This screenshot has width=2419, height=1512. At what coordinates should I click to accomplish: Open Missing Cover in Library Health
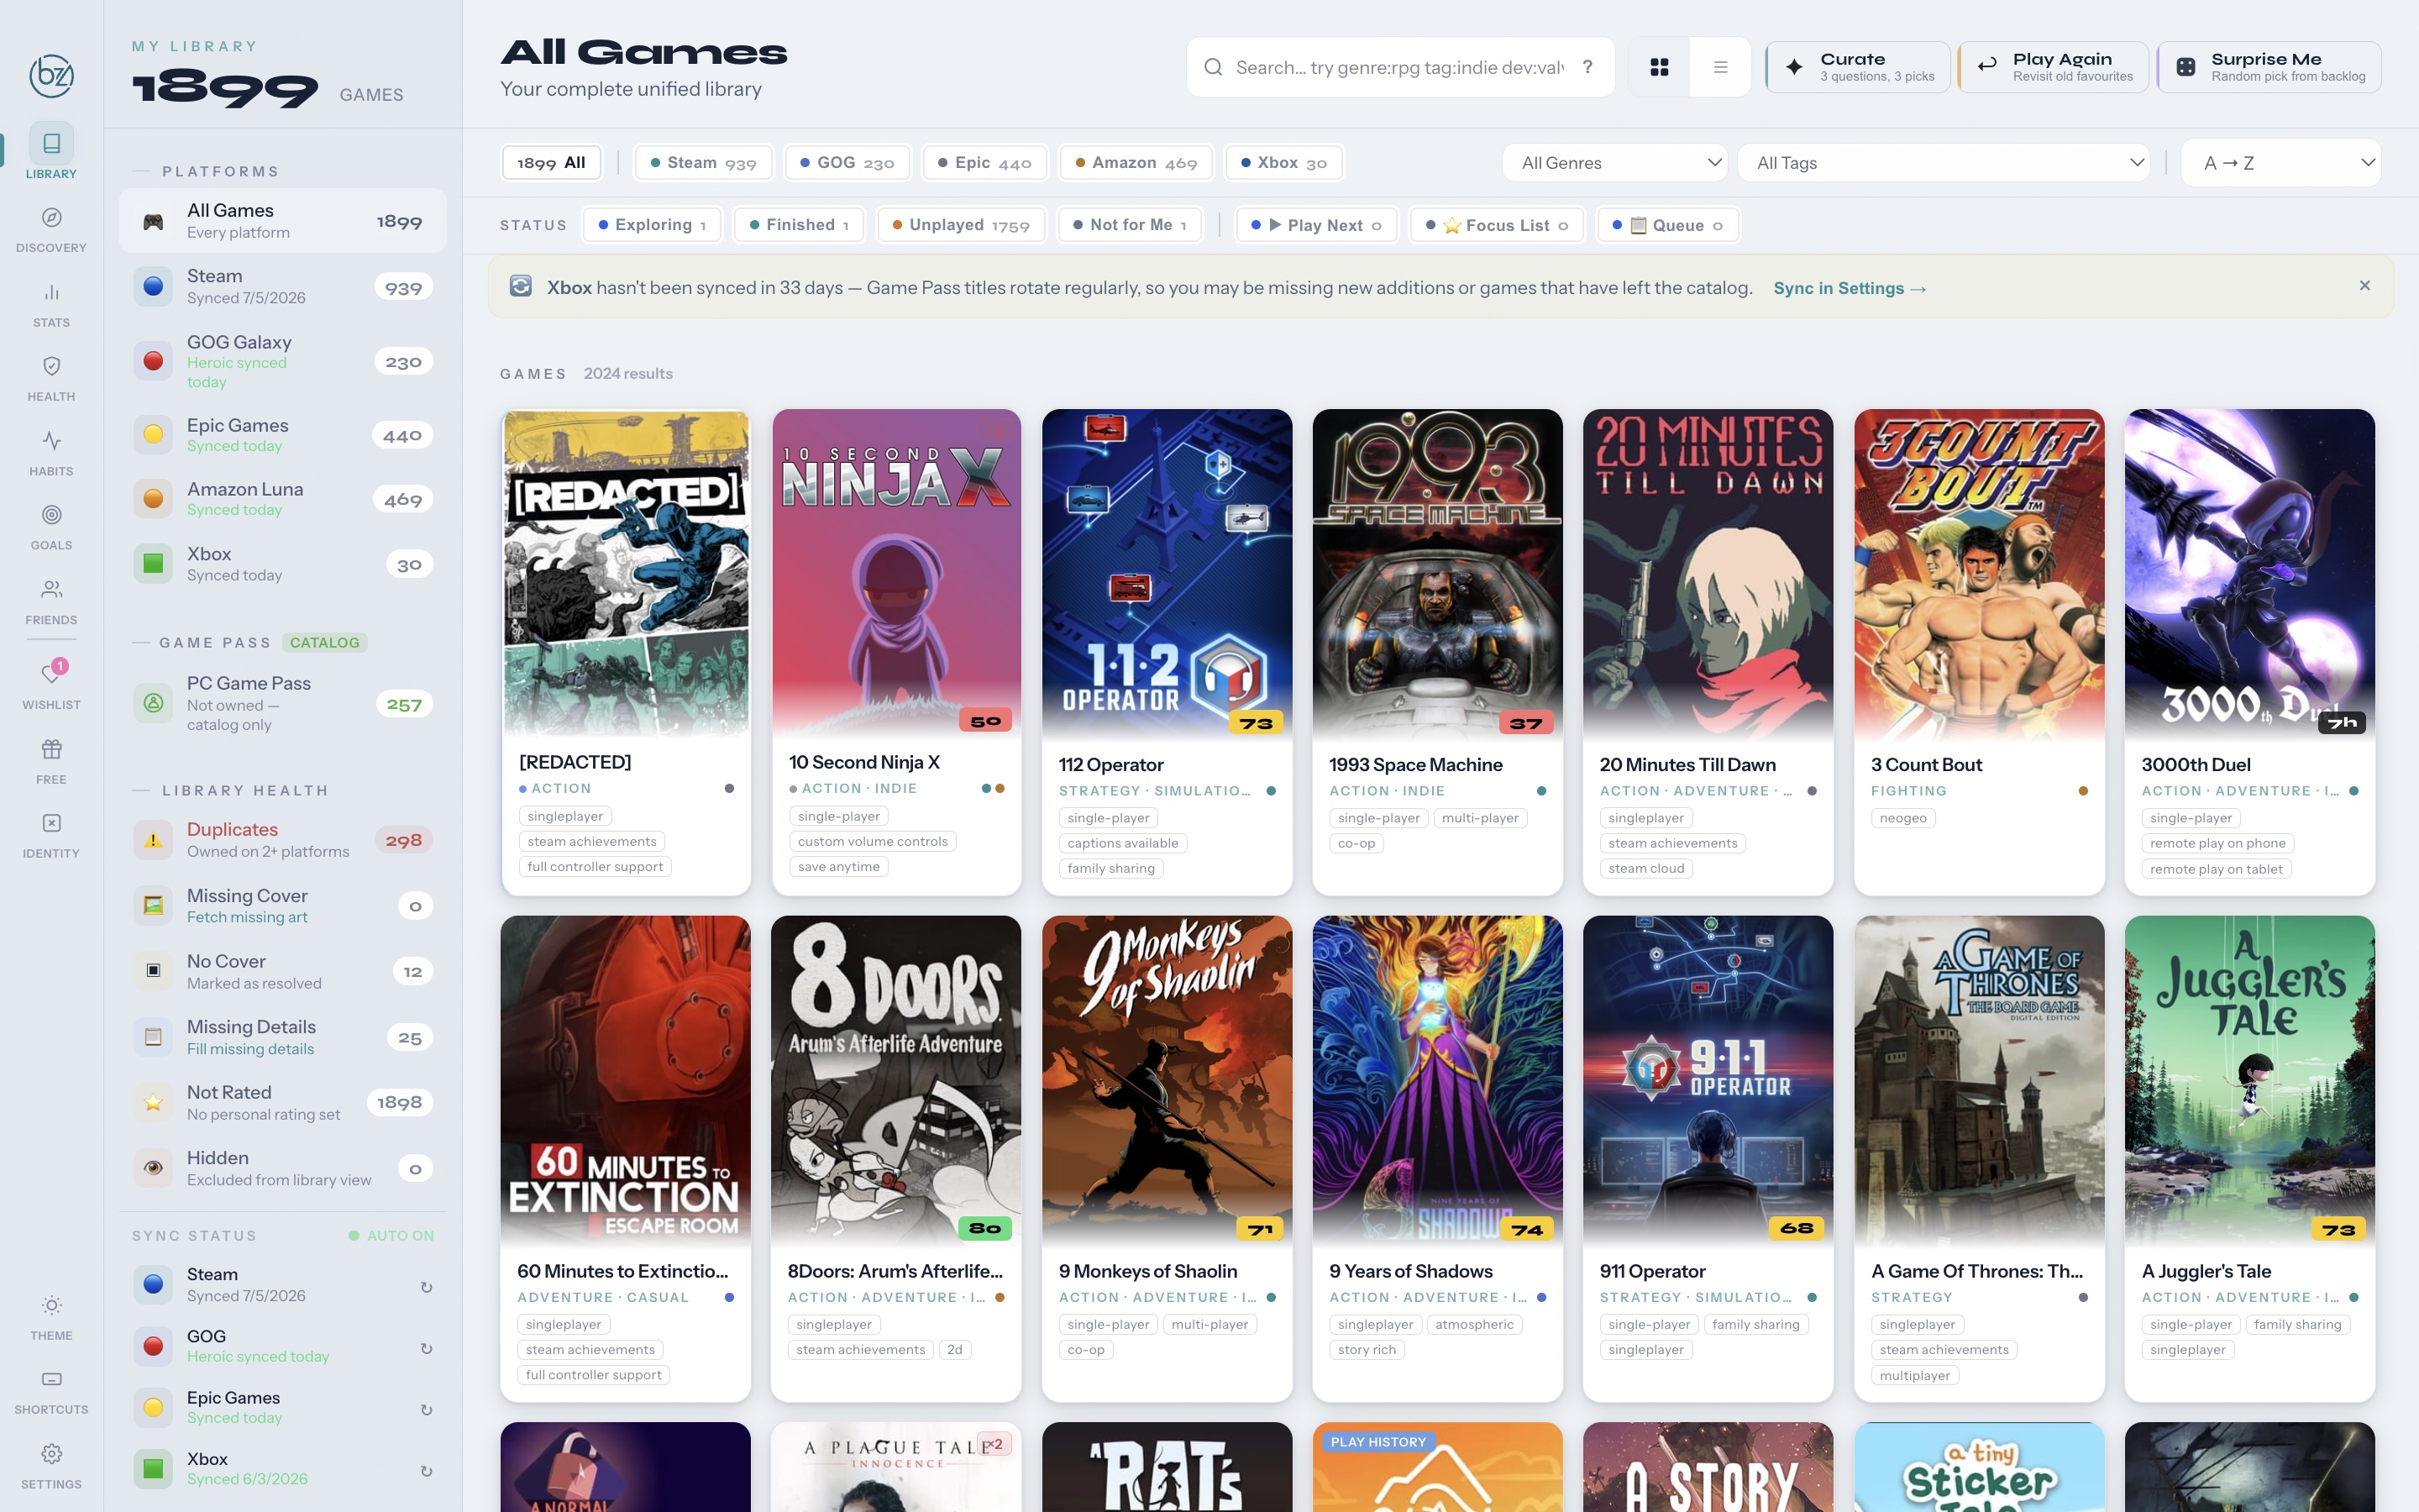[283, 906]
